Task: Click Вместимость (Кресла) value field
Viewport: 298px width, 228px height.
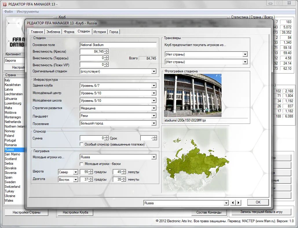Action: click(92, 52)
